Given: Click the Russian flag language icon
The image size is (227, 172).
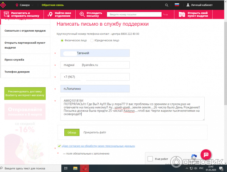Looking at the screenshot, I should pos(177,5).
